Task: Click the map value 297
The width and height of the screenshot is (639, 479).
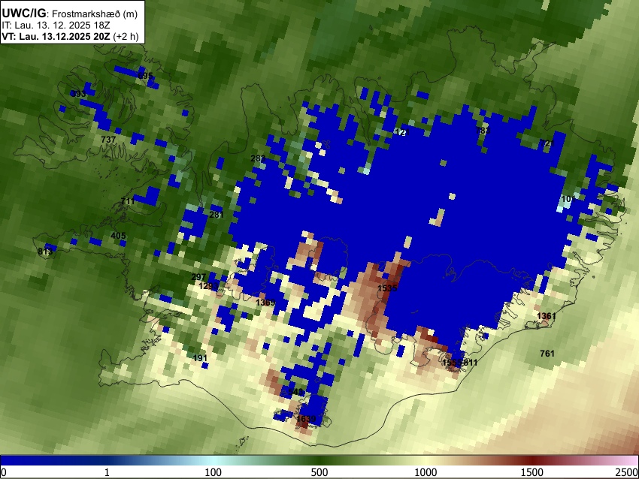Action: pos(198,277)
